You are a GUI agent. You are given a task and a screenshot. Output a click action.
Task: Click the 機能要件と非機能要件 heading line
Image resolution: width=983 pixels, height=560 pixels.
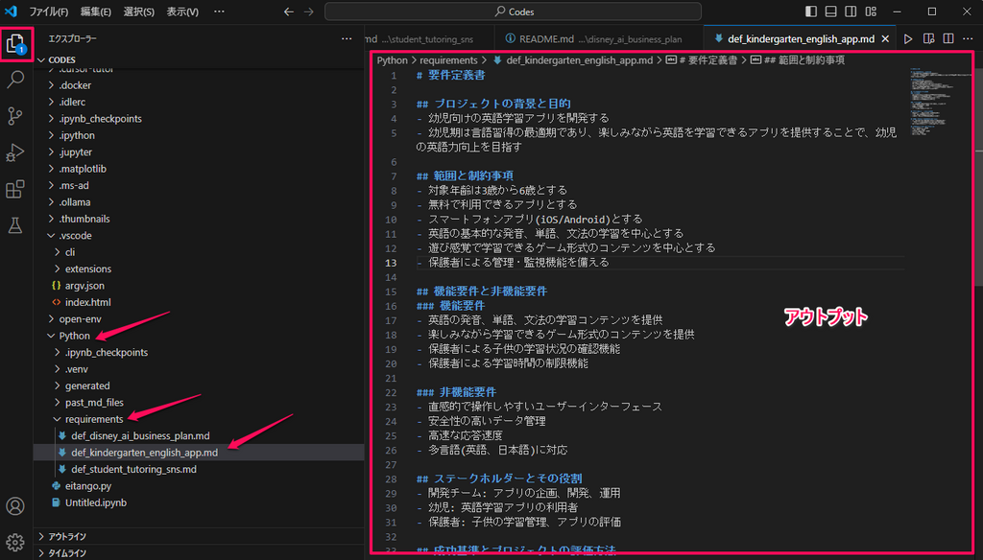tap(482, 292)
